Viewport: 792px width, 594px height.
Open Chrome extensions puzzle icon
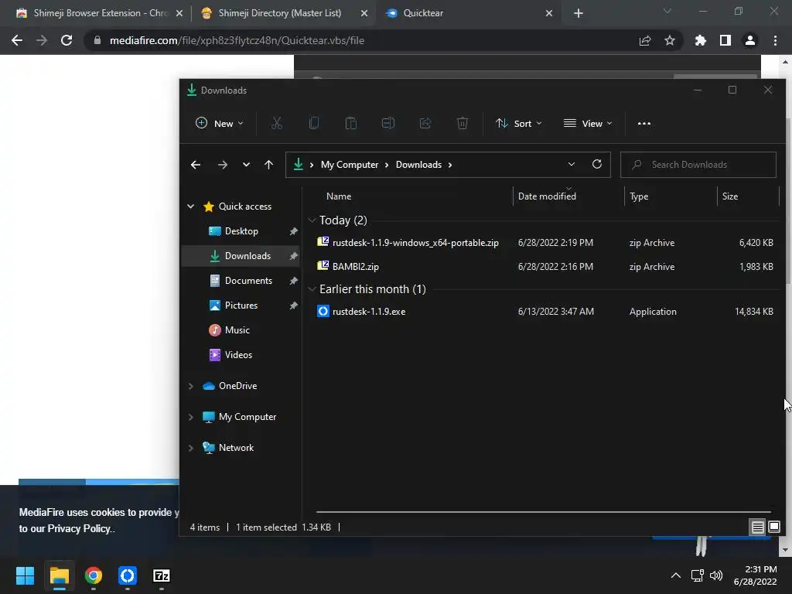coord(700,40)
